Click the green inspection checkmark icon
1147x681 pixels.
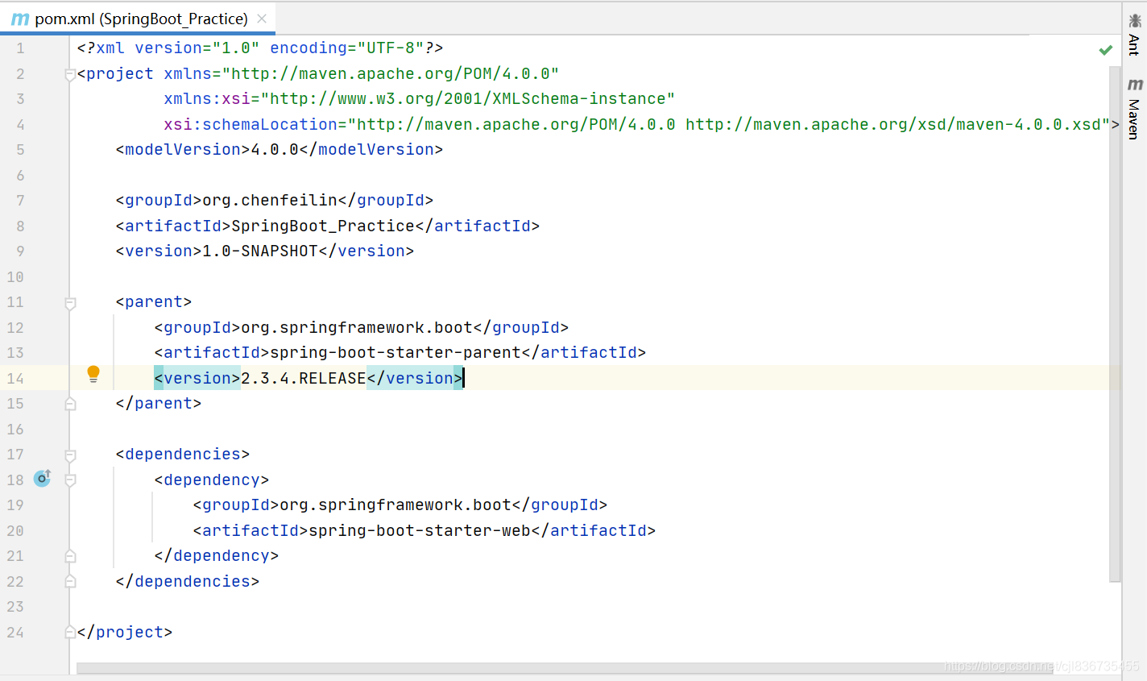[x=1106, y=50]
